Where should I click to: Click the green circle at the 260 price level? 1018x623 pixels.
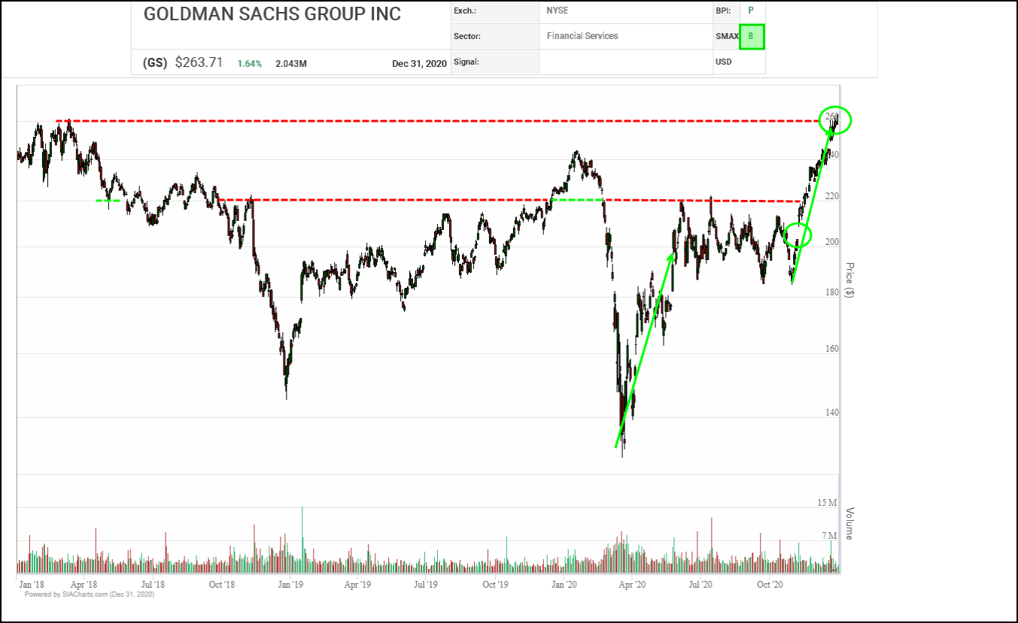click(835, 119)
